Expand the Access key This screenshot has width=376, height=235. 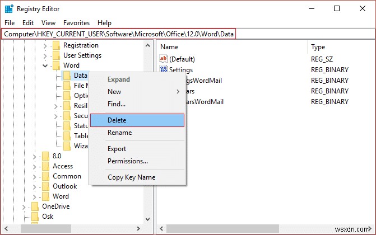click(x=34, y=167)
